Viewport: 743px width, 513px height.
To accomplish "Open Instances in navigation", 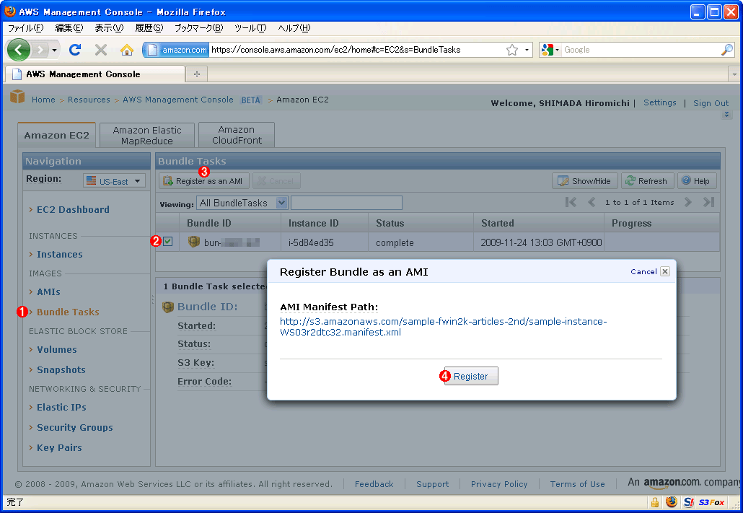I will tap(60, 255).
